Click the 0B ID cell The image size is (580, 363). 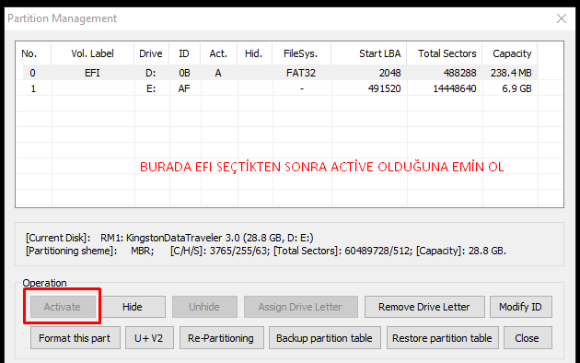(x=184, y=73)
